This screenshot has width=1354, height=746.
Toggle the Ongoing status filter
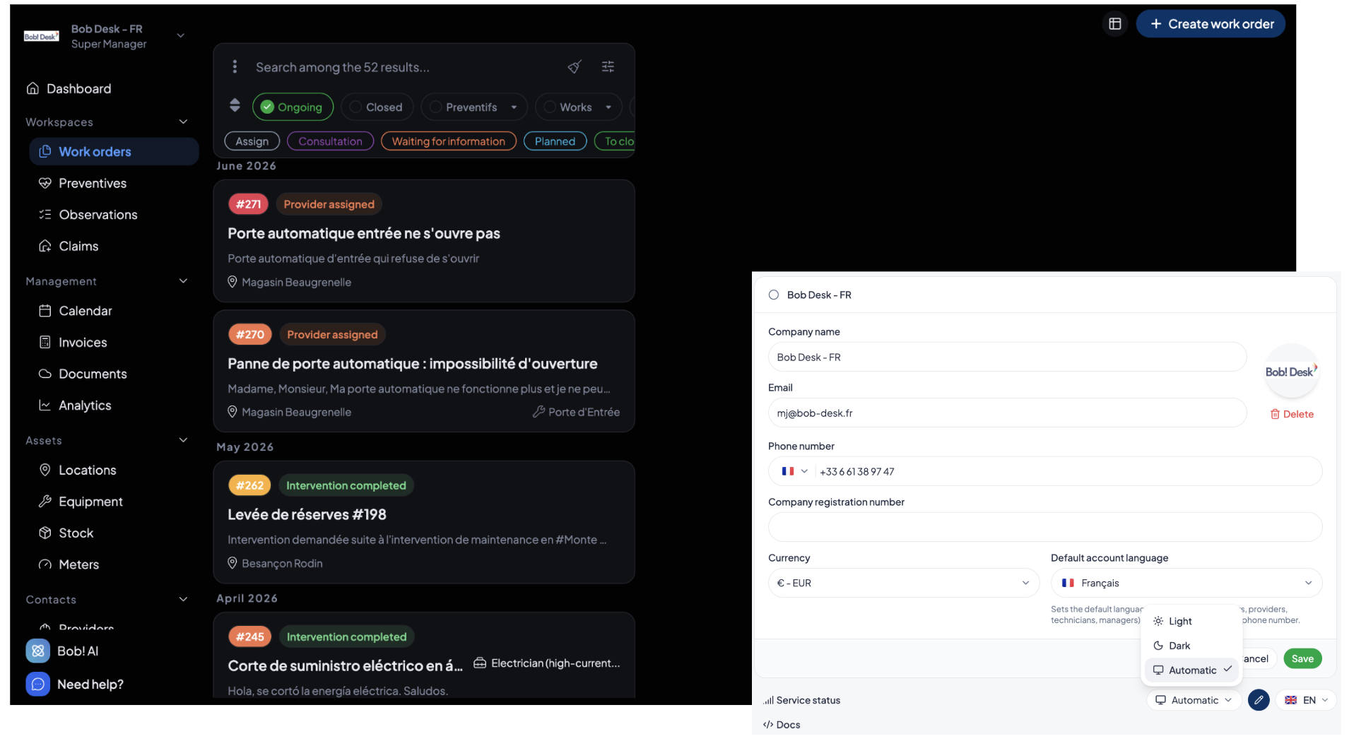293,107
